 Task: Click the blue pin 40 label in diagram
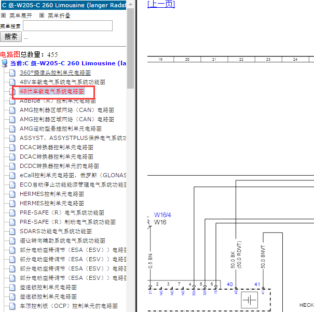pyautogui.click(x=230, y=284)
